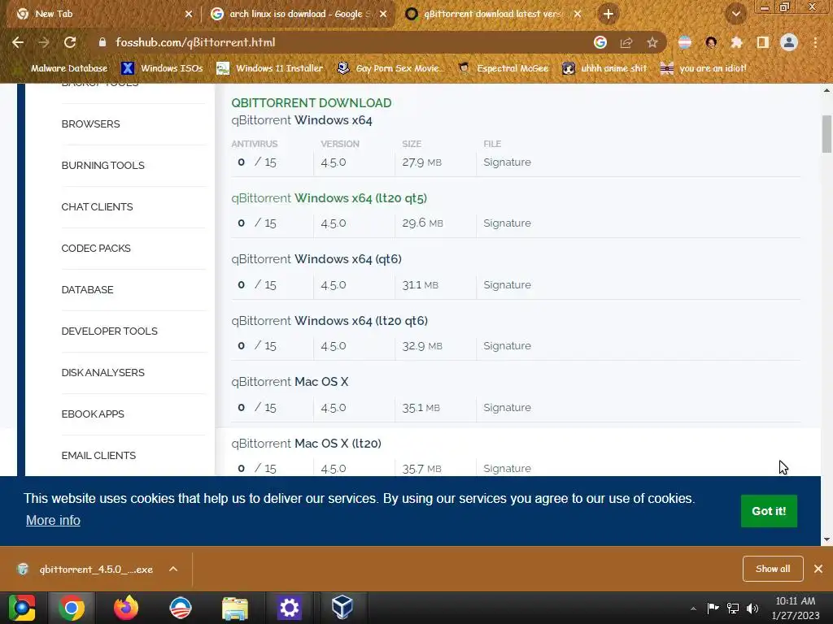Download qBittorrent Windows x64 (qt6)
The image size is (833, 624).
coord(316,259)
